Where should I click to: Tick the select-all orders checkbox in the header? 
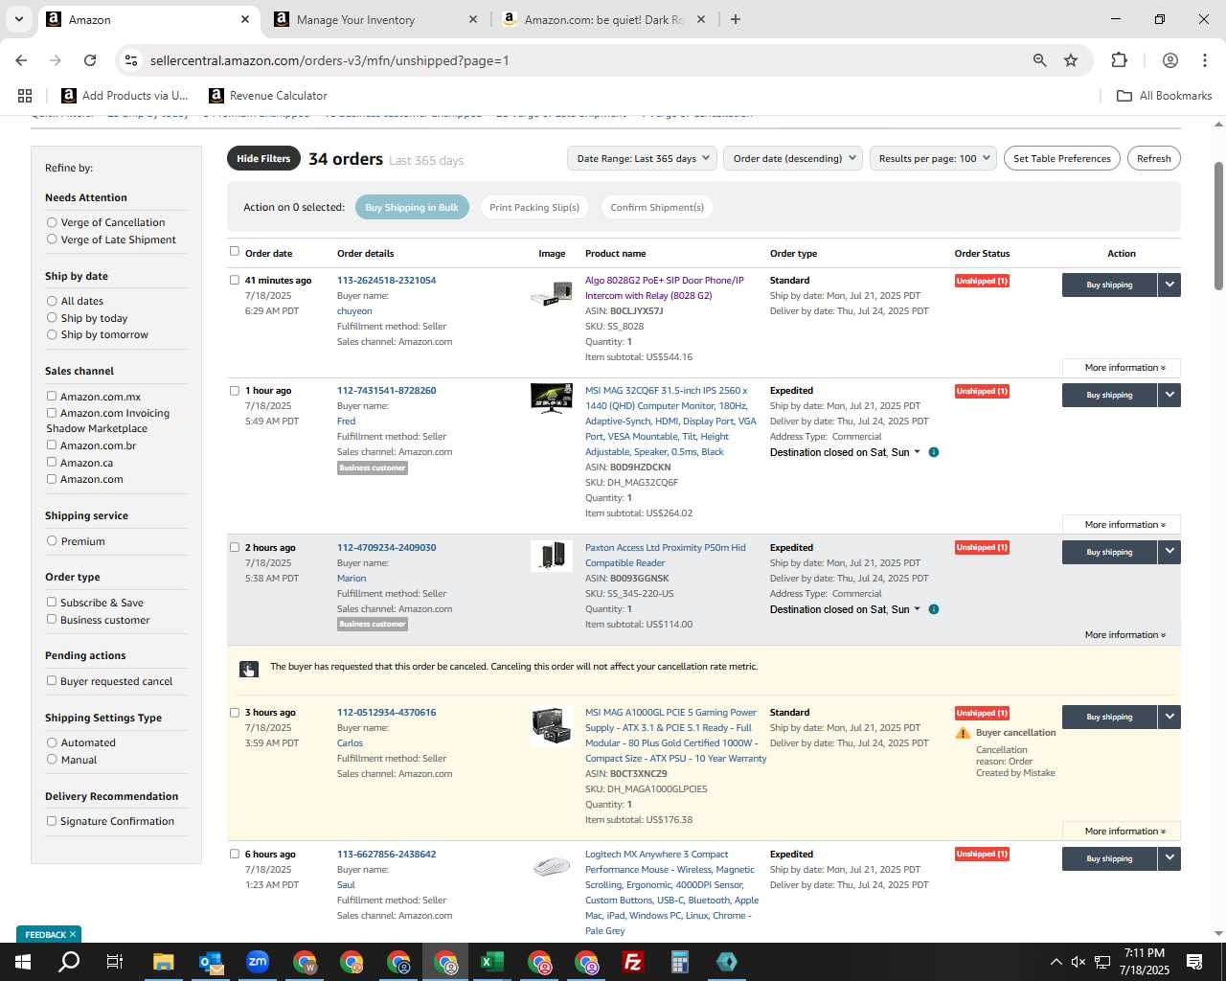(235, 251)
